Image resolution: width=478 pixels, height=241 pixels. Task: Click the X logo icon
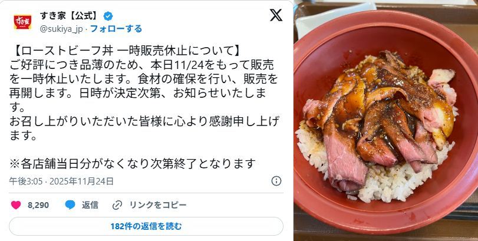[276, 15]
